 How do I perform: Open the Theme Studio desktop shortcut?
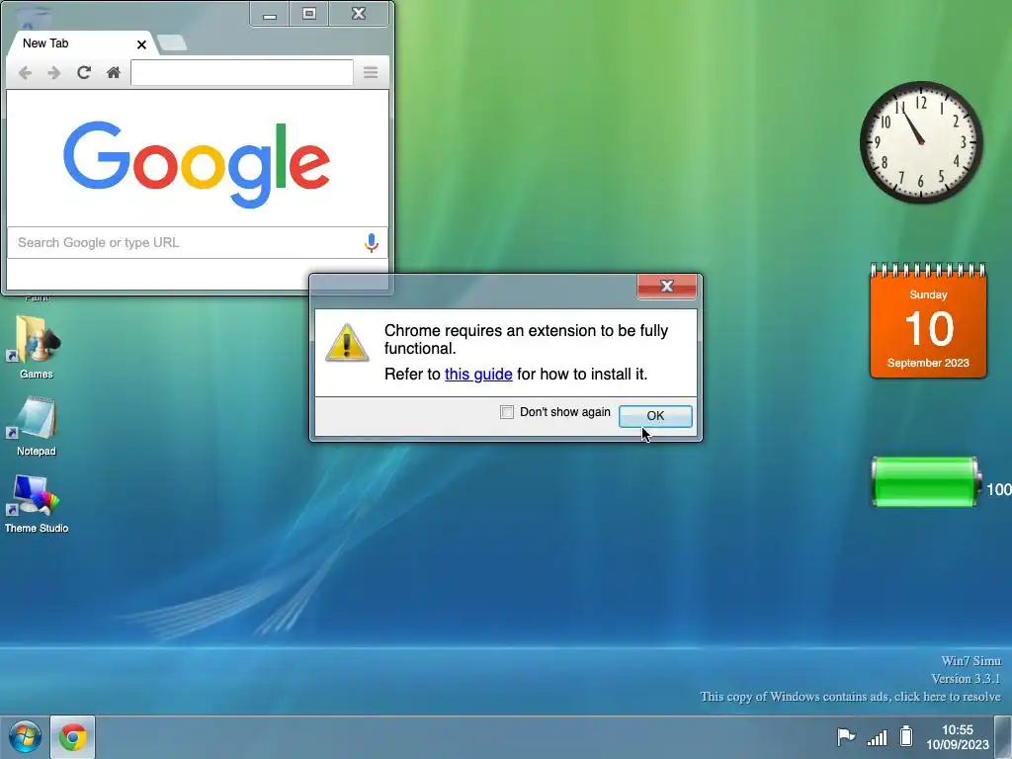[x=37, y=504]
